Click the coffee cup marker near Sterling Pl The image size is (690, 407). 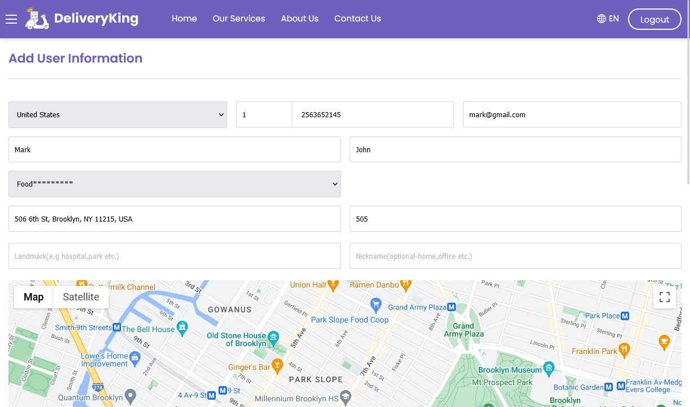click(x=664, y=341)
